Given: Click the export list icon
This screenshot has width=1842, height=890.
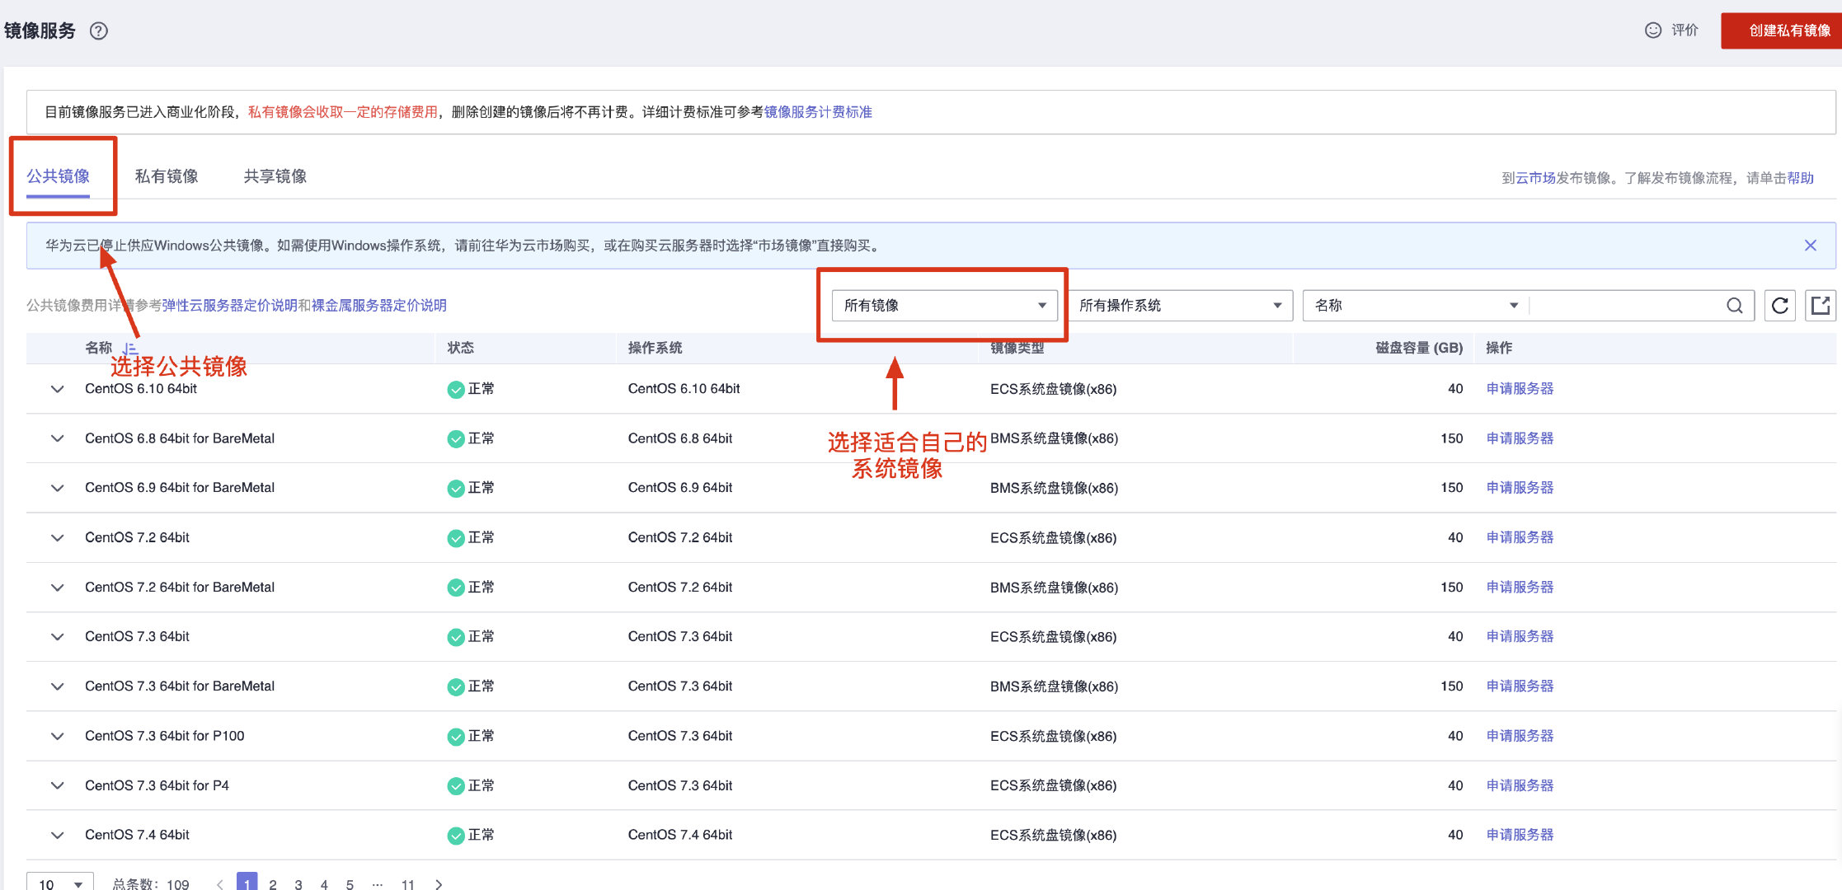Looking at the screenshot, I should pos(1820,306).
